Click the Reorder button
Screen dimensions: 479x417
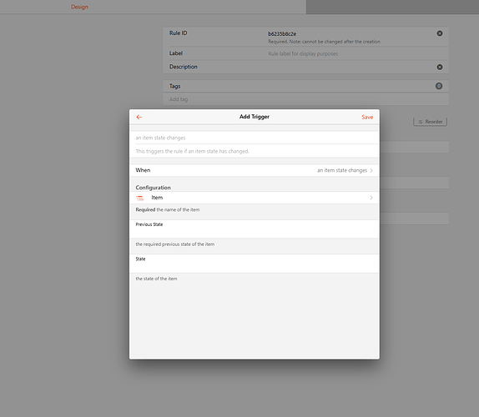(430, 122)
